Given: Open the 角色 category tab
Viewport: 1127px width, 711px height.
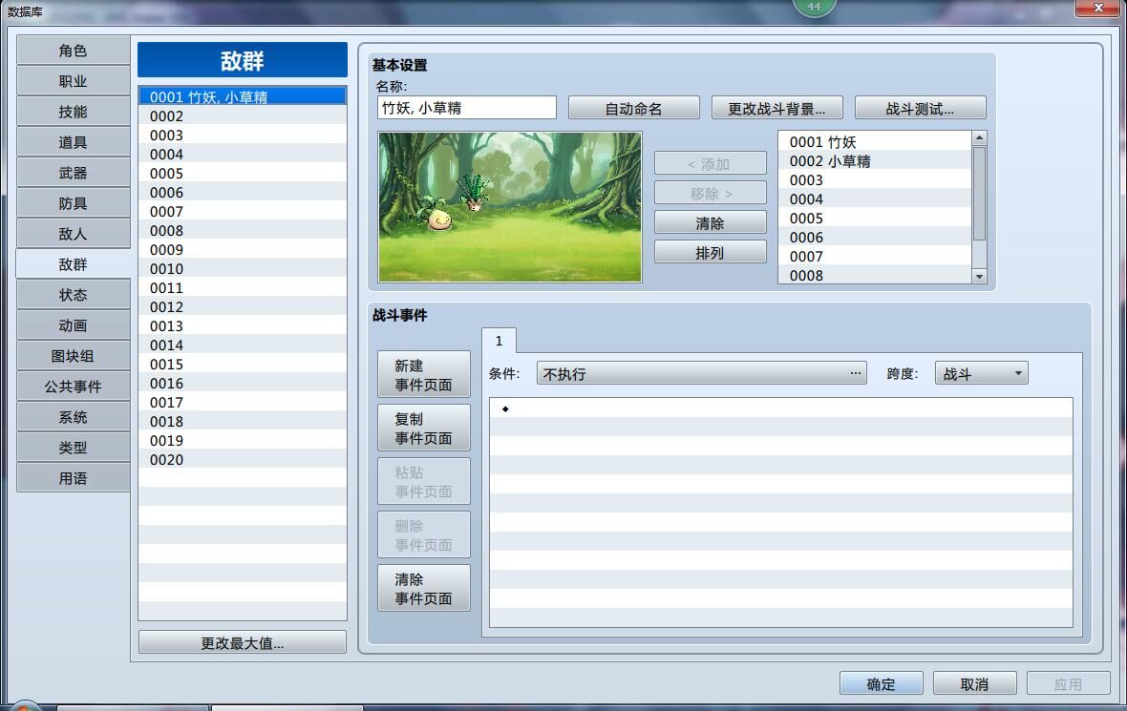Looking at the screenshot, I should [x=73, y=51].
